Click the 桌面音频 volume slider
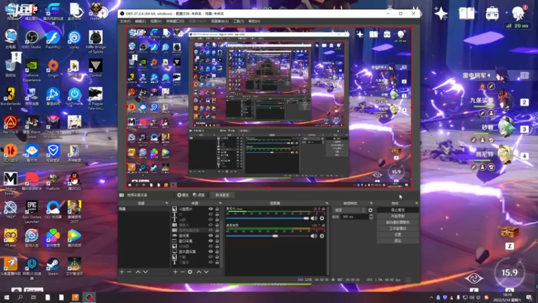Image resolution: width=538 pixels, height=303 pixels. pyautogui.click(x=267, y=236)
